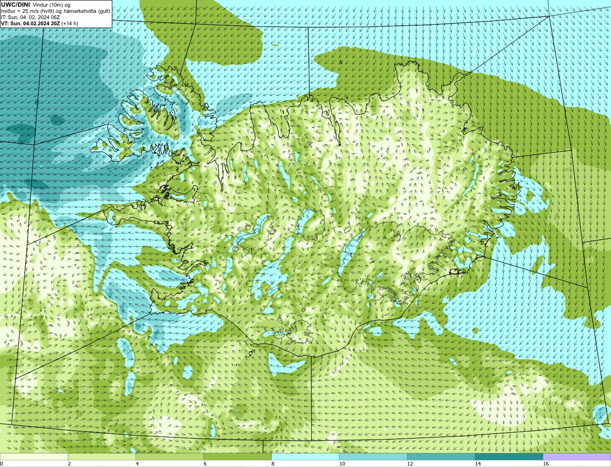Click the 'VT: Sun. 04.02.2024 20Z (+14 h)' line
This screenshot has width=611, height=467.
click(40, 23)
